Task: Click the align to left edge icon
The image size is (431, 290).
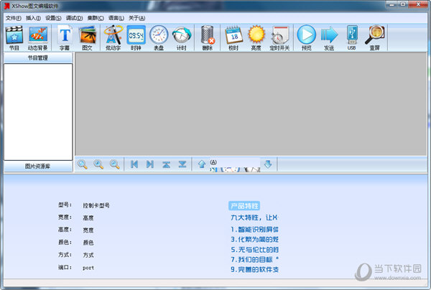Action: pyautogui.click(x=134, y=164)
